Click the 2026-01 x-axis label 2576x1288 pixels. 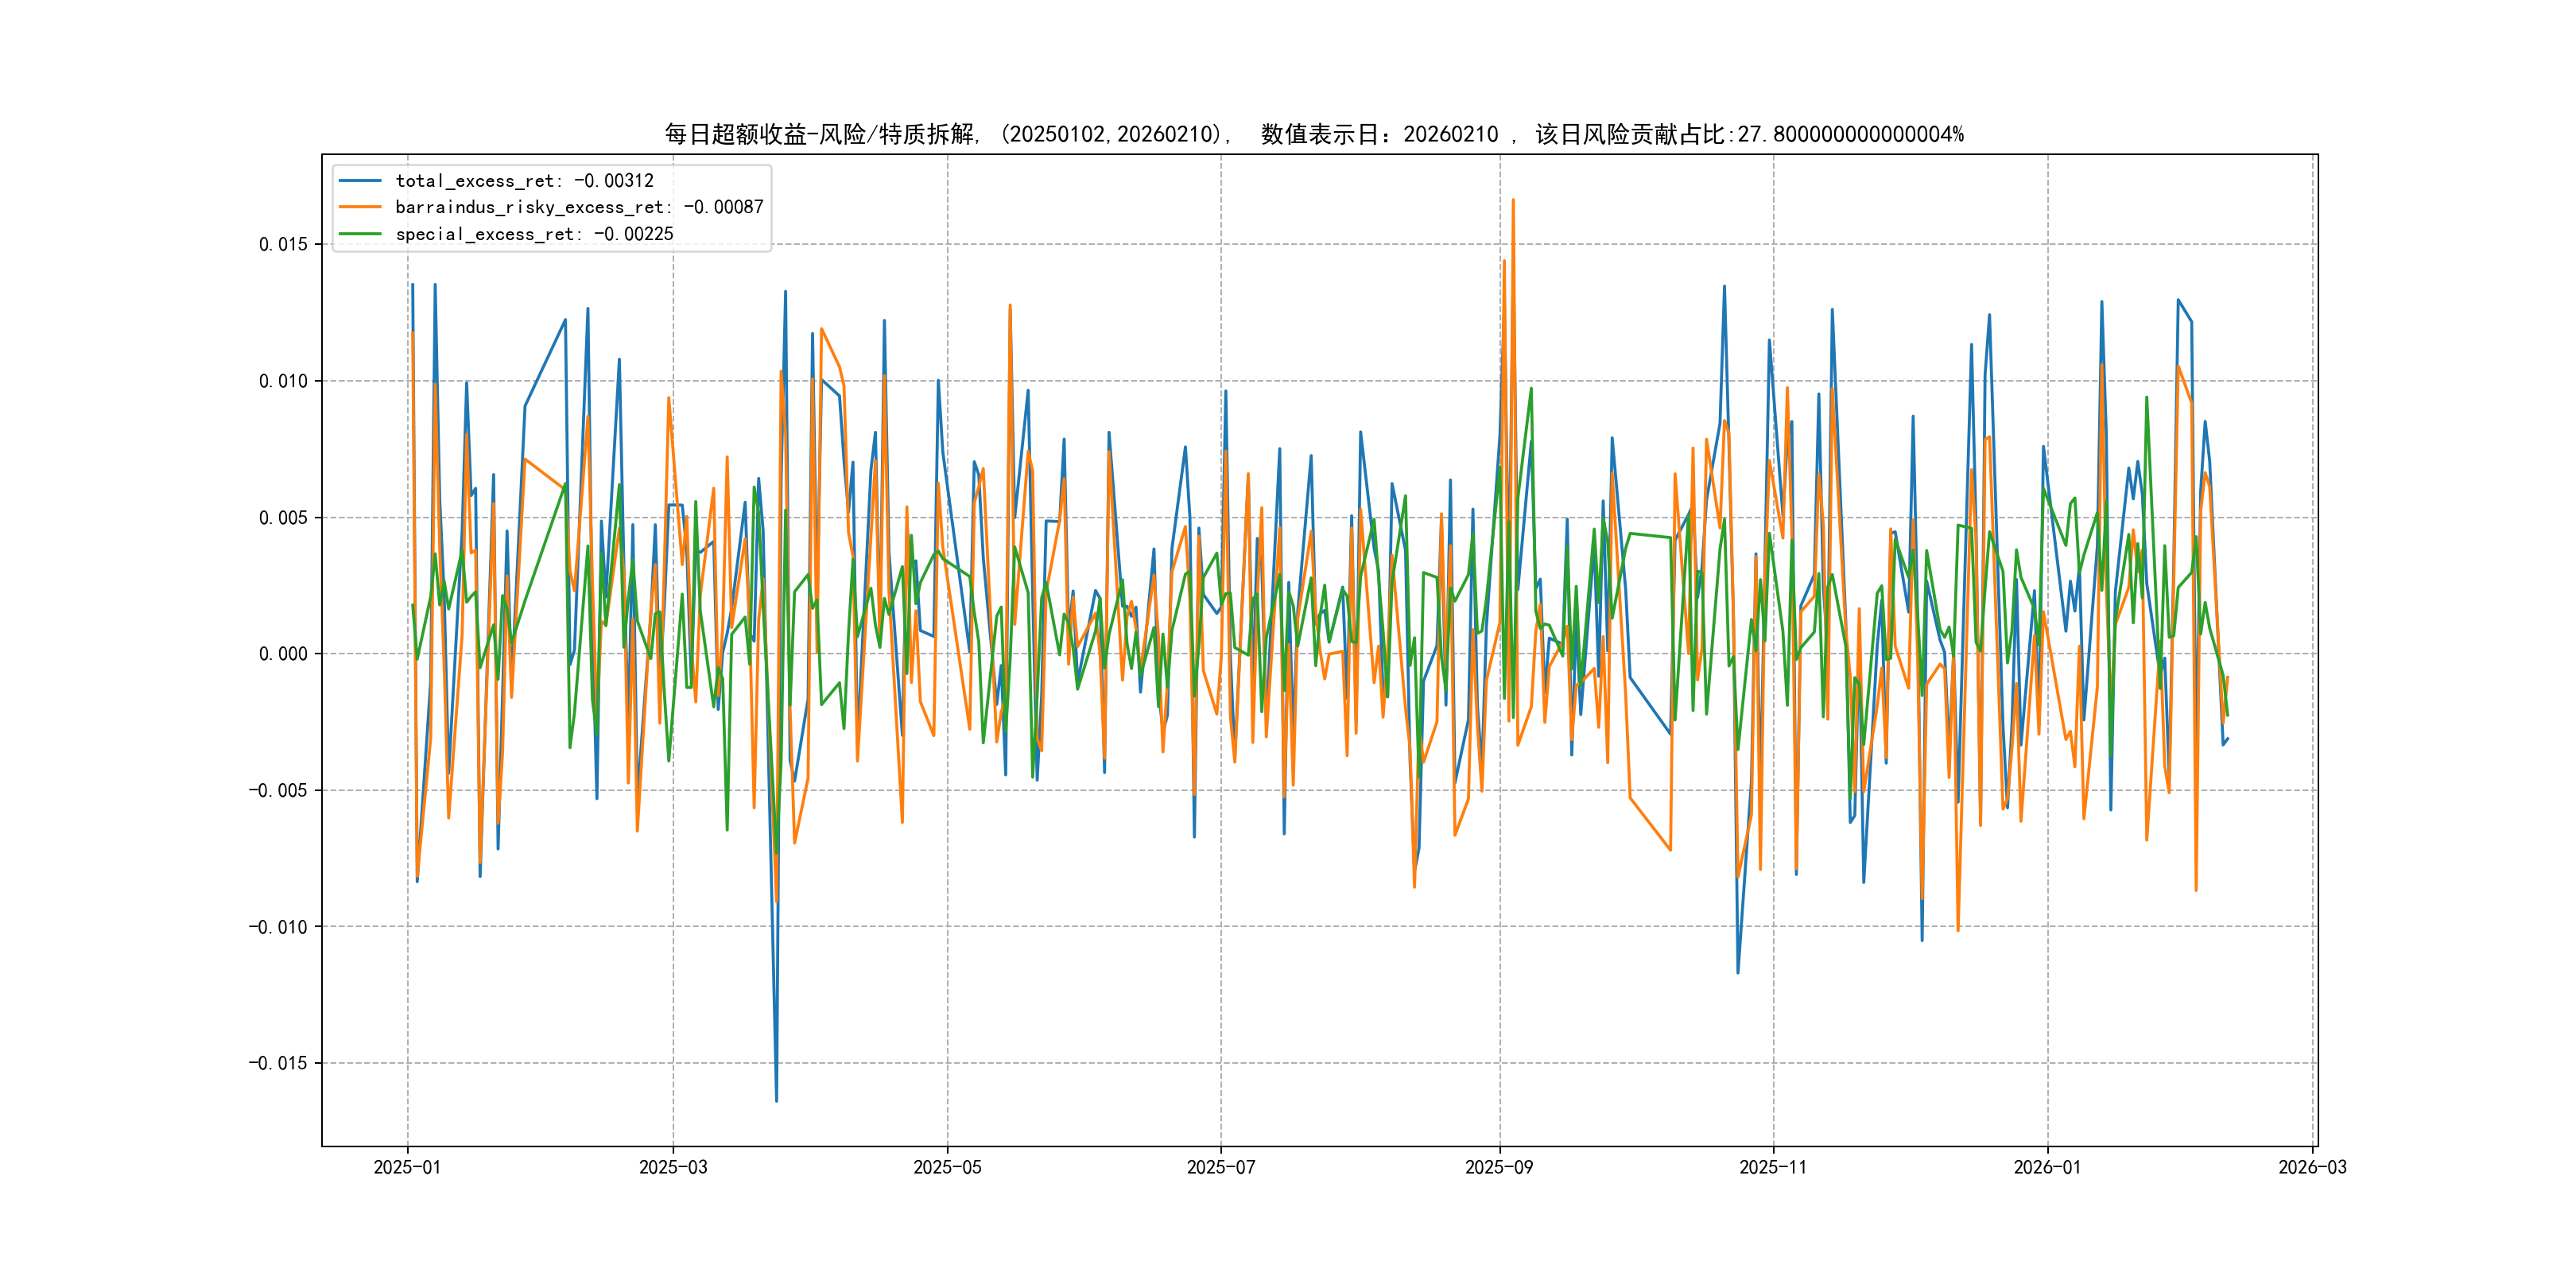tap(2047, 1167)
